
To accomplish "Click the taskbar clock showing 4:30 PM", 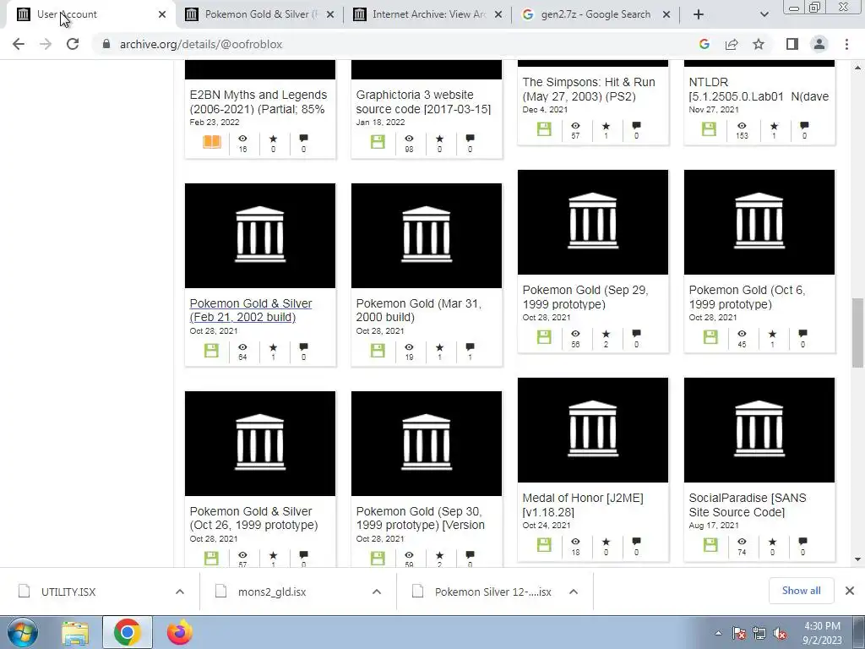I will click(x=822, y=633).
